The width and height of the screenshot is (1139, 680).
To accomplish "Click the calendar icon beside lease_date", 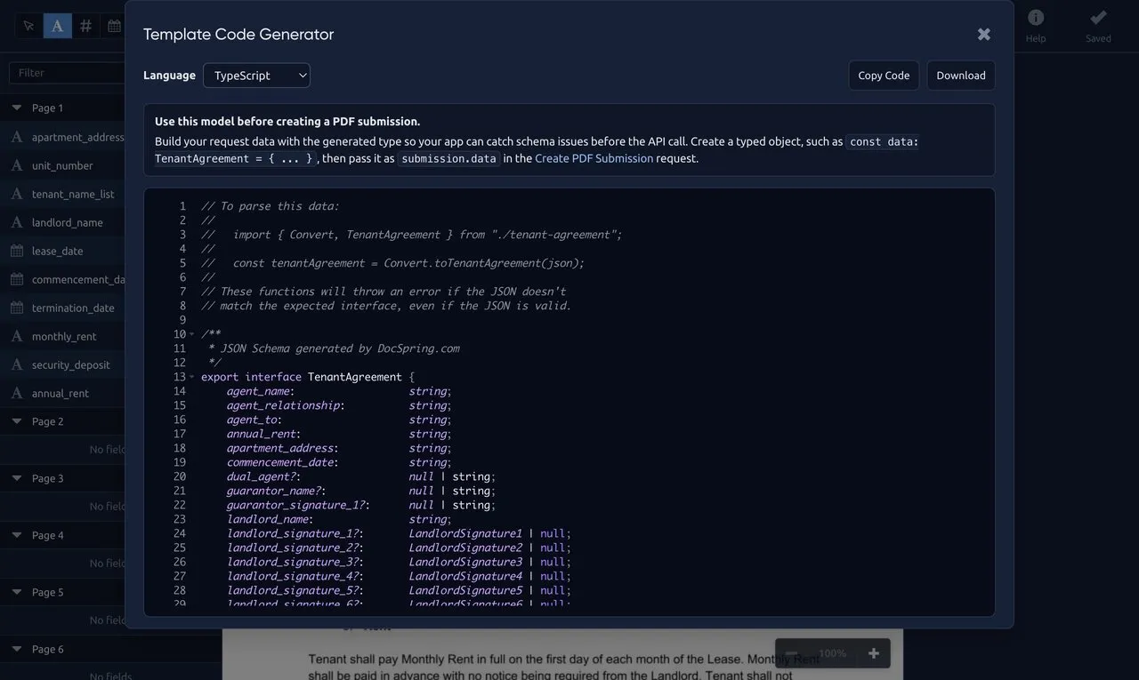I will [17, 251].
